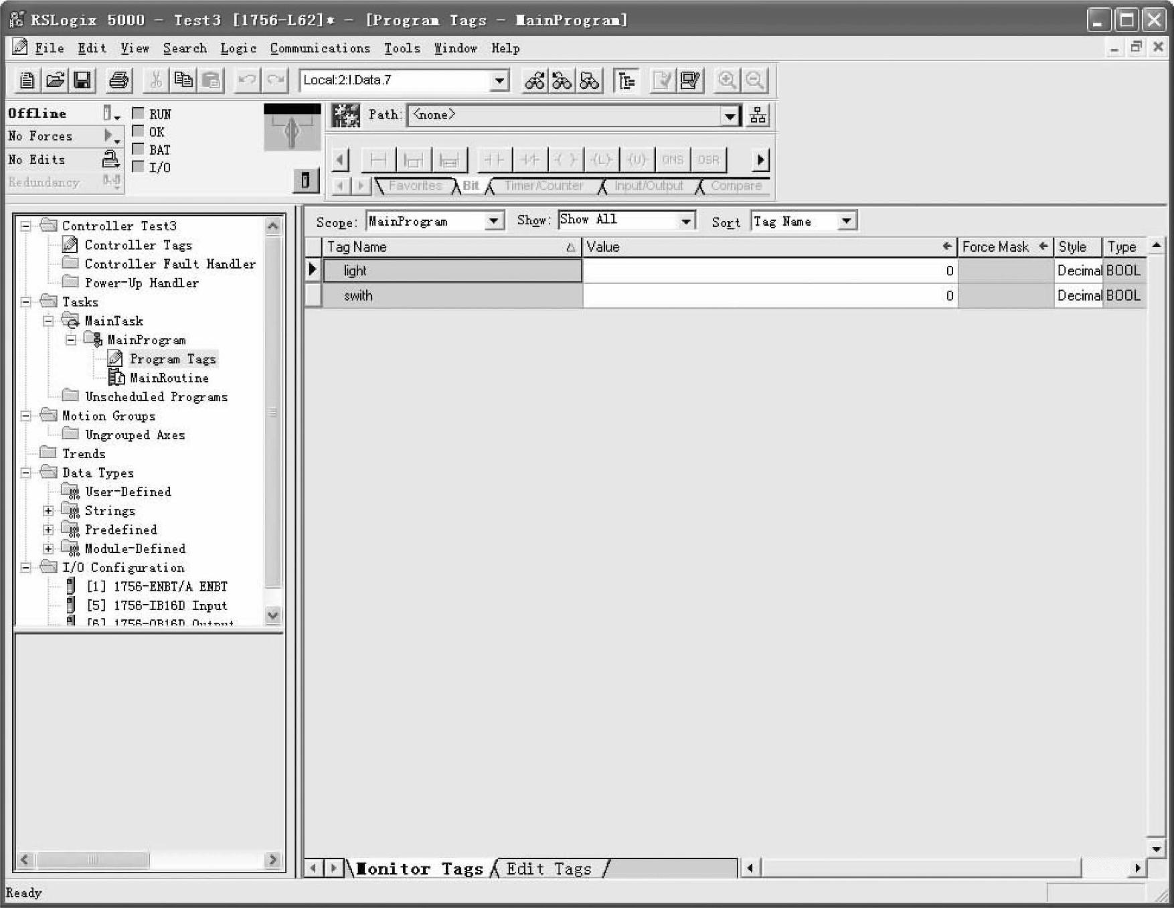Switch to the Edit Tags tab

pos(549,869)
